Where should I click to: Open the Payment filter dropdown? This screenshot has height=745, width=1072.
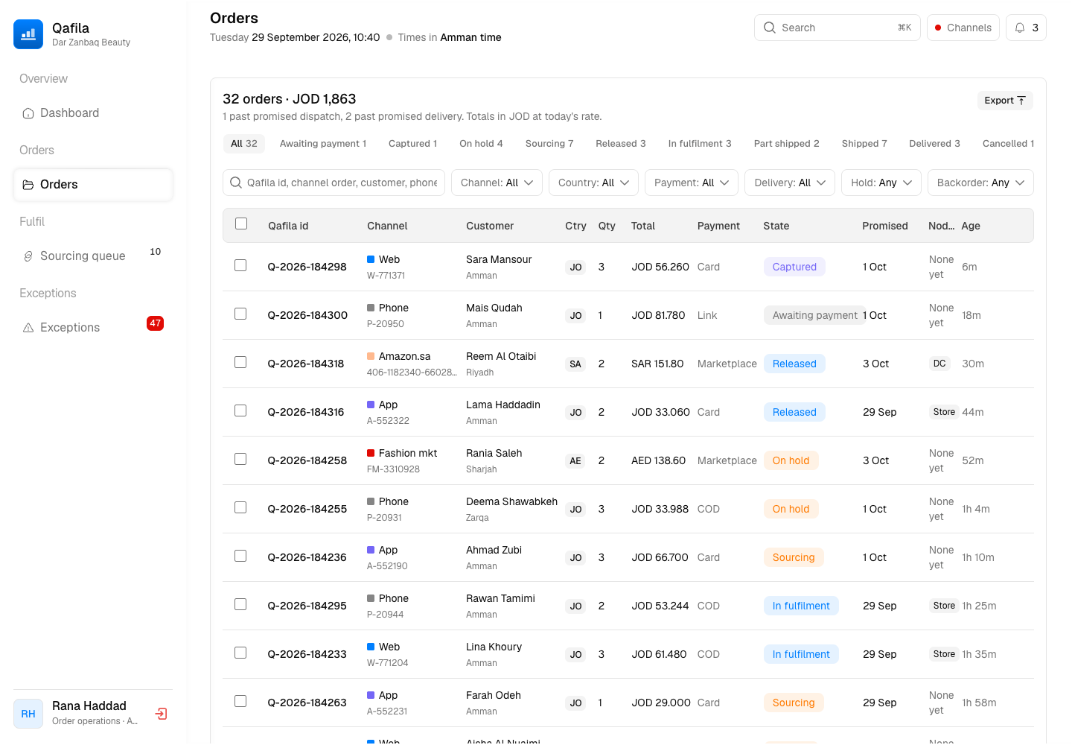click(692, 183)
